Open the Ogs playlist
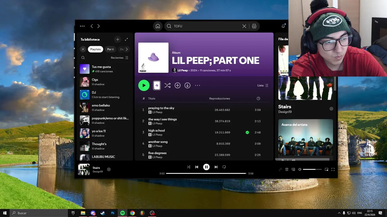Image resolution: width=387 pixels, height=217 pixels. (x=105, y=82)
